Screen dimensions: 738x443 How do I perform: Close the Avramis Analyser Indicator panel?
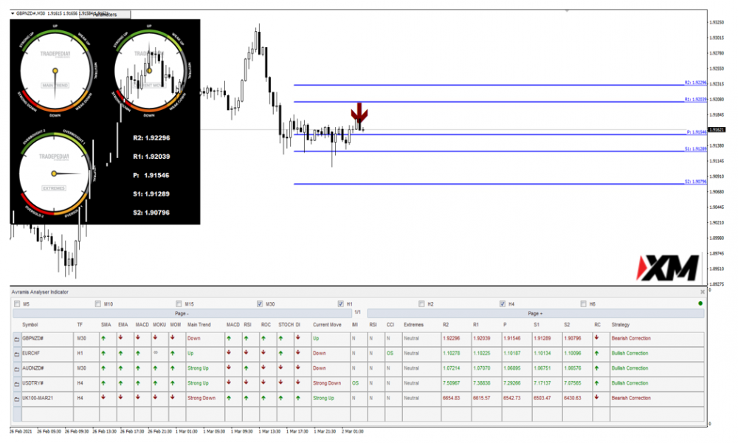[703, 292]
